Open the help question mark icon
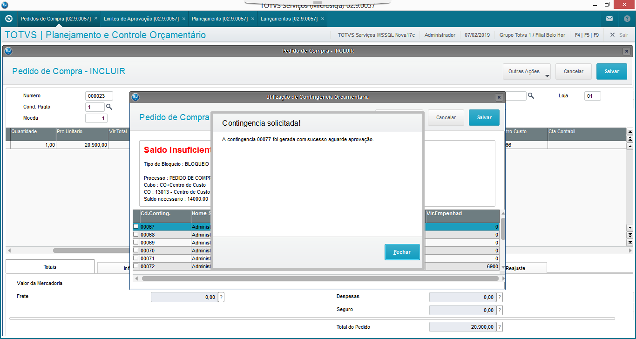Screen dimensions: 636x339 (x=627, y=19)
